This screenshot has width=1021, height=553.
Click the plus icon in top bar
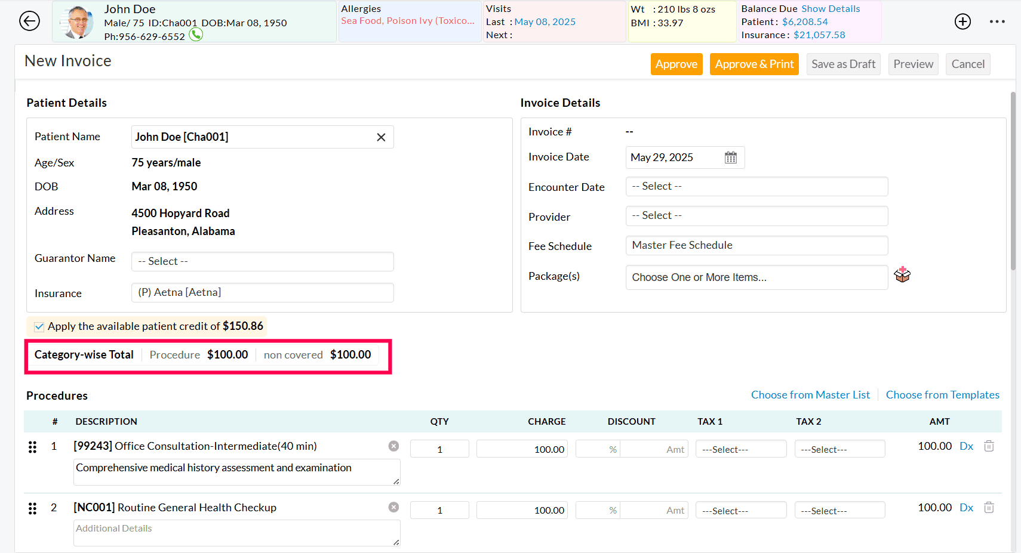(x=962, y=21)
